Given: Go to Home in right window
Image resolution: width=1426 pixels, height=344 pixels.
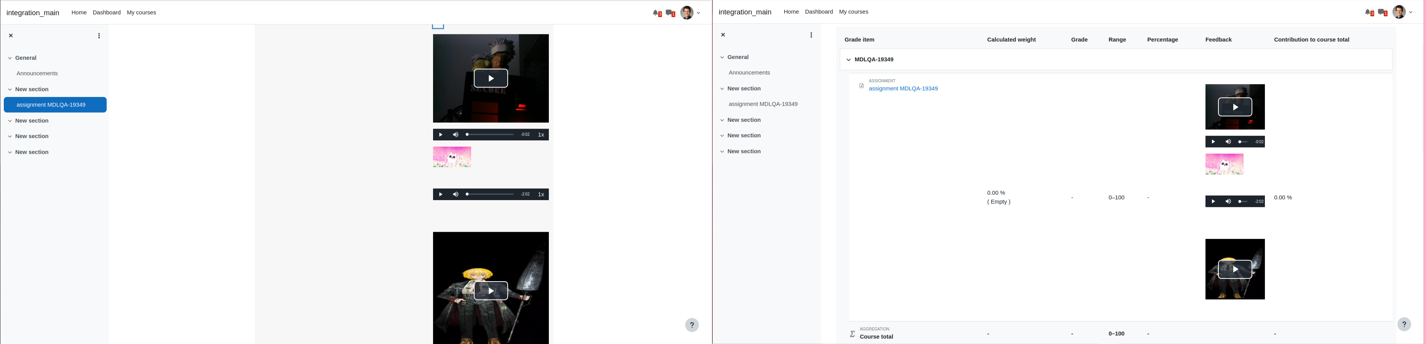Looking at the screenshot, I should click(791, 12).
